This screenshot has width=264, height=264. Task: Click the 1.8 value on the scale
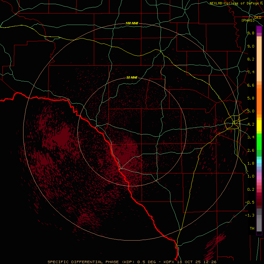(251, 163)
